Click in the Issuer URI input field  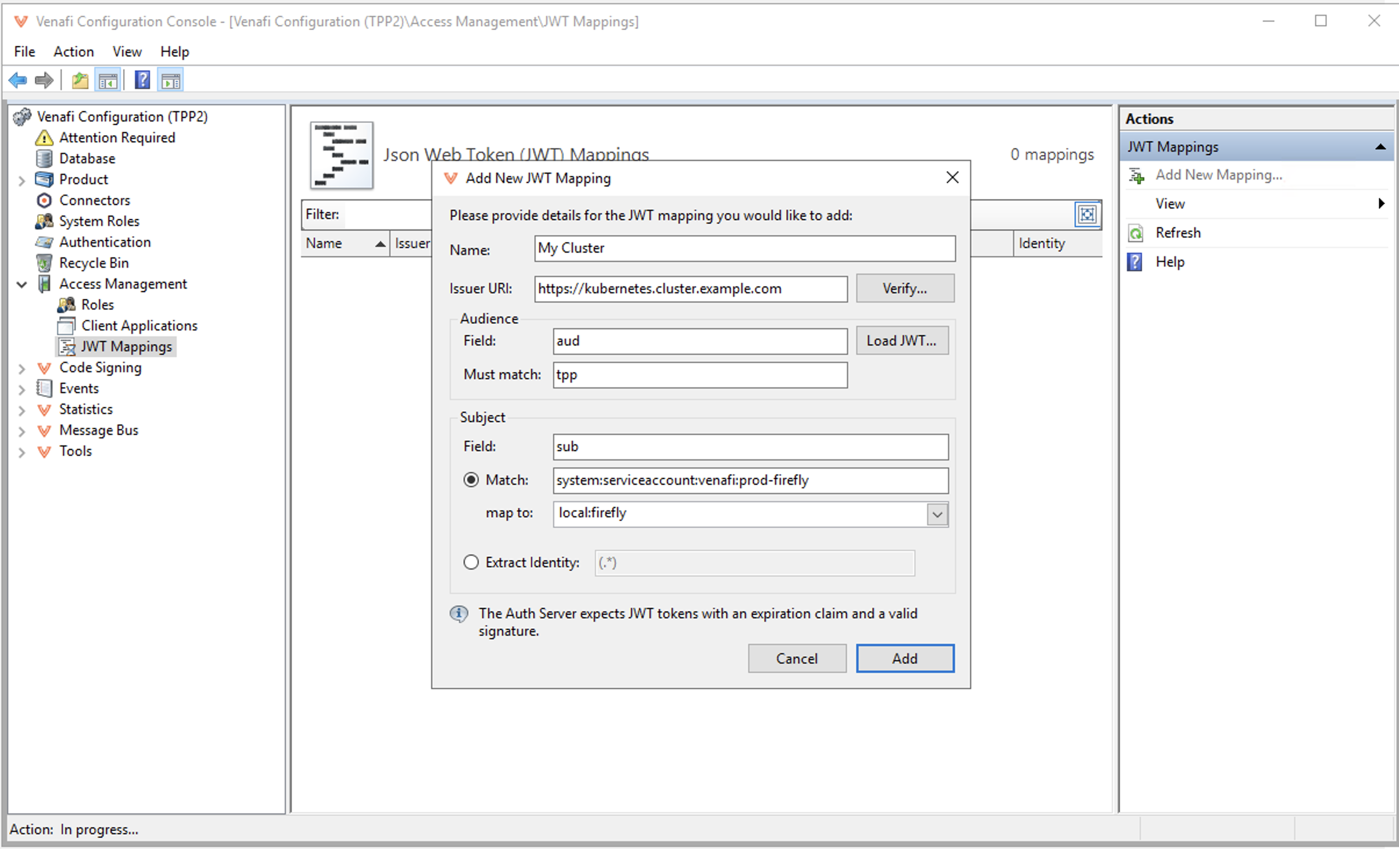[x=691, y=289]
